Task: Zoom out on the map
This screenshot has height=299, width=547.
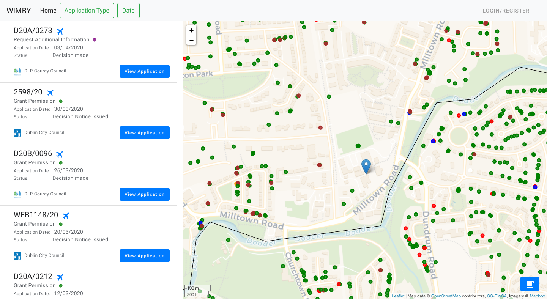Action: click(191, 40)
